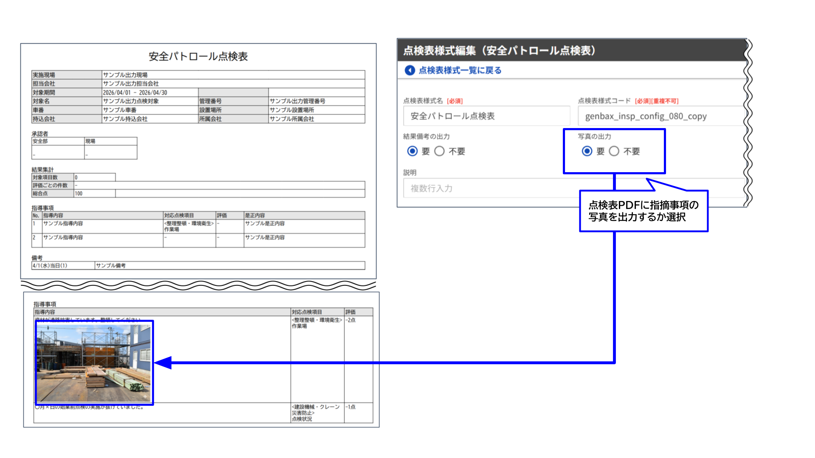
Task: Click the back arrow icon beside 点検表様式一覧に戻る
Action: click(x=410, y=70)
